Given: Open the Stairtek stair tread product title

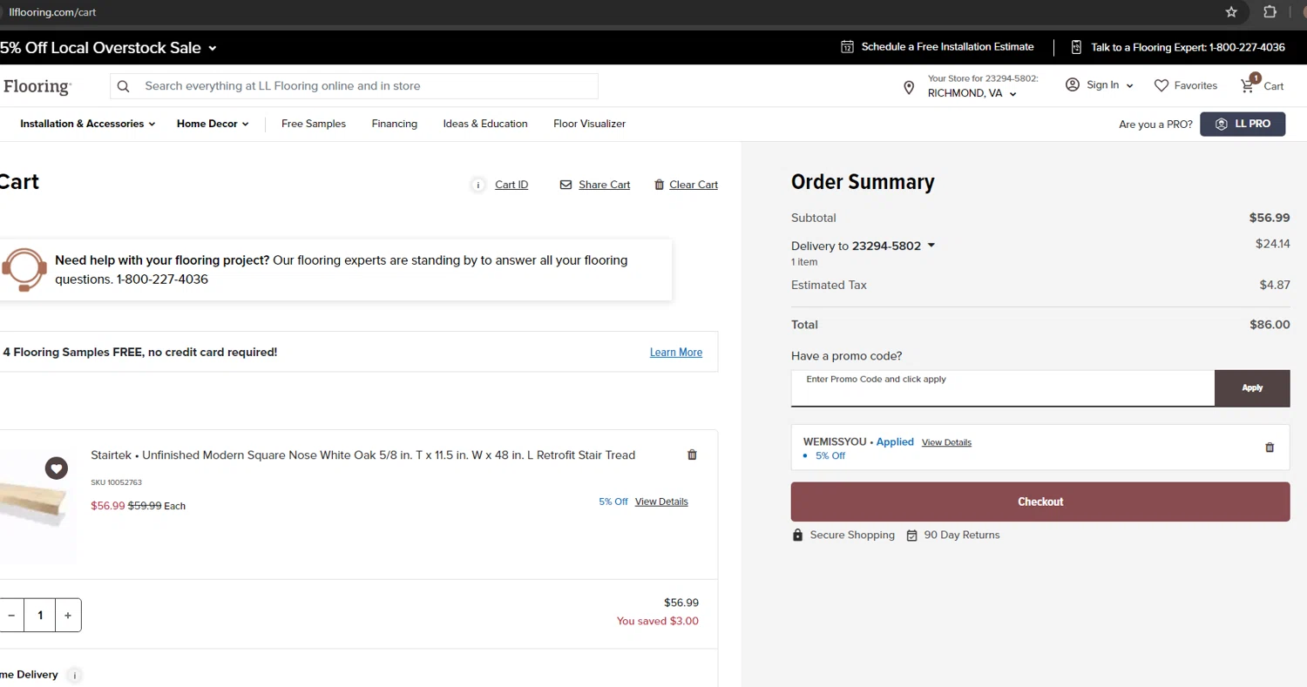Looking at the screenshot, I should coord(362,455).
